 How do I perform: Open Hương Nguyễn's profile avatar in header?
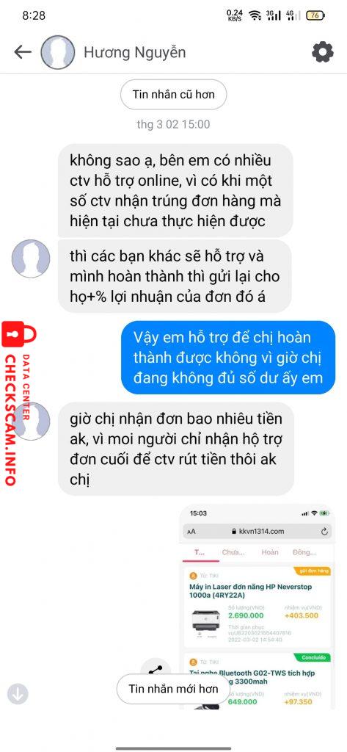point(58,52)
